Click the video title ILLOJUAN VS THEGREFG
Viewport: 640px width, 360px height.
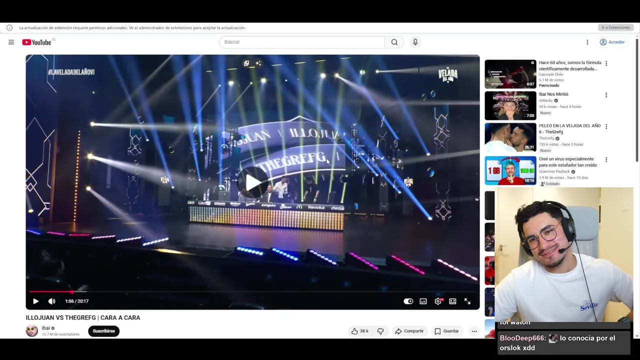pos(83,317)
